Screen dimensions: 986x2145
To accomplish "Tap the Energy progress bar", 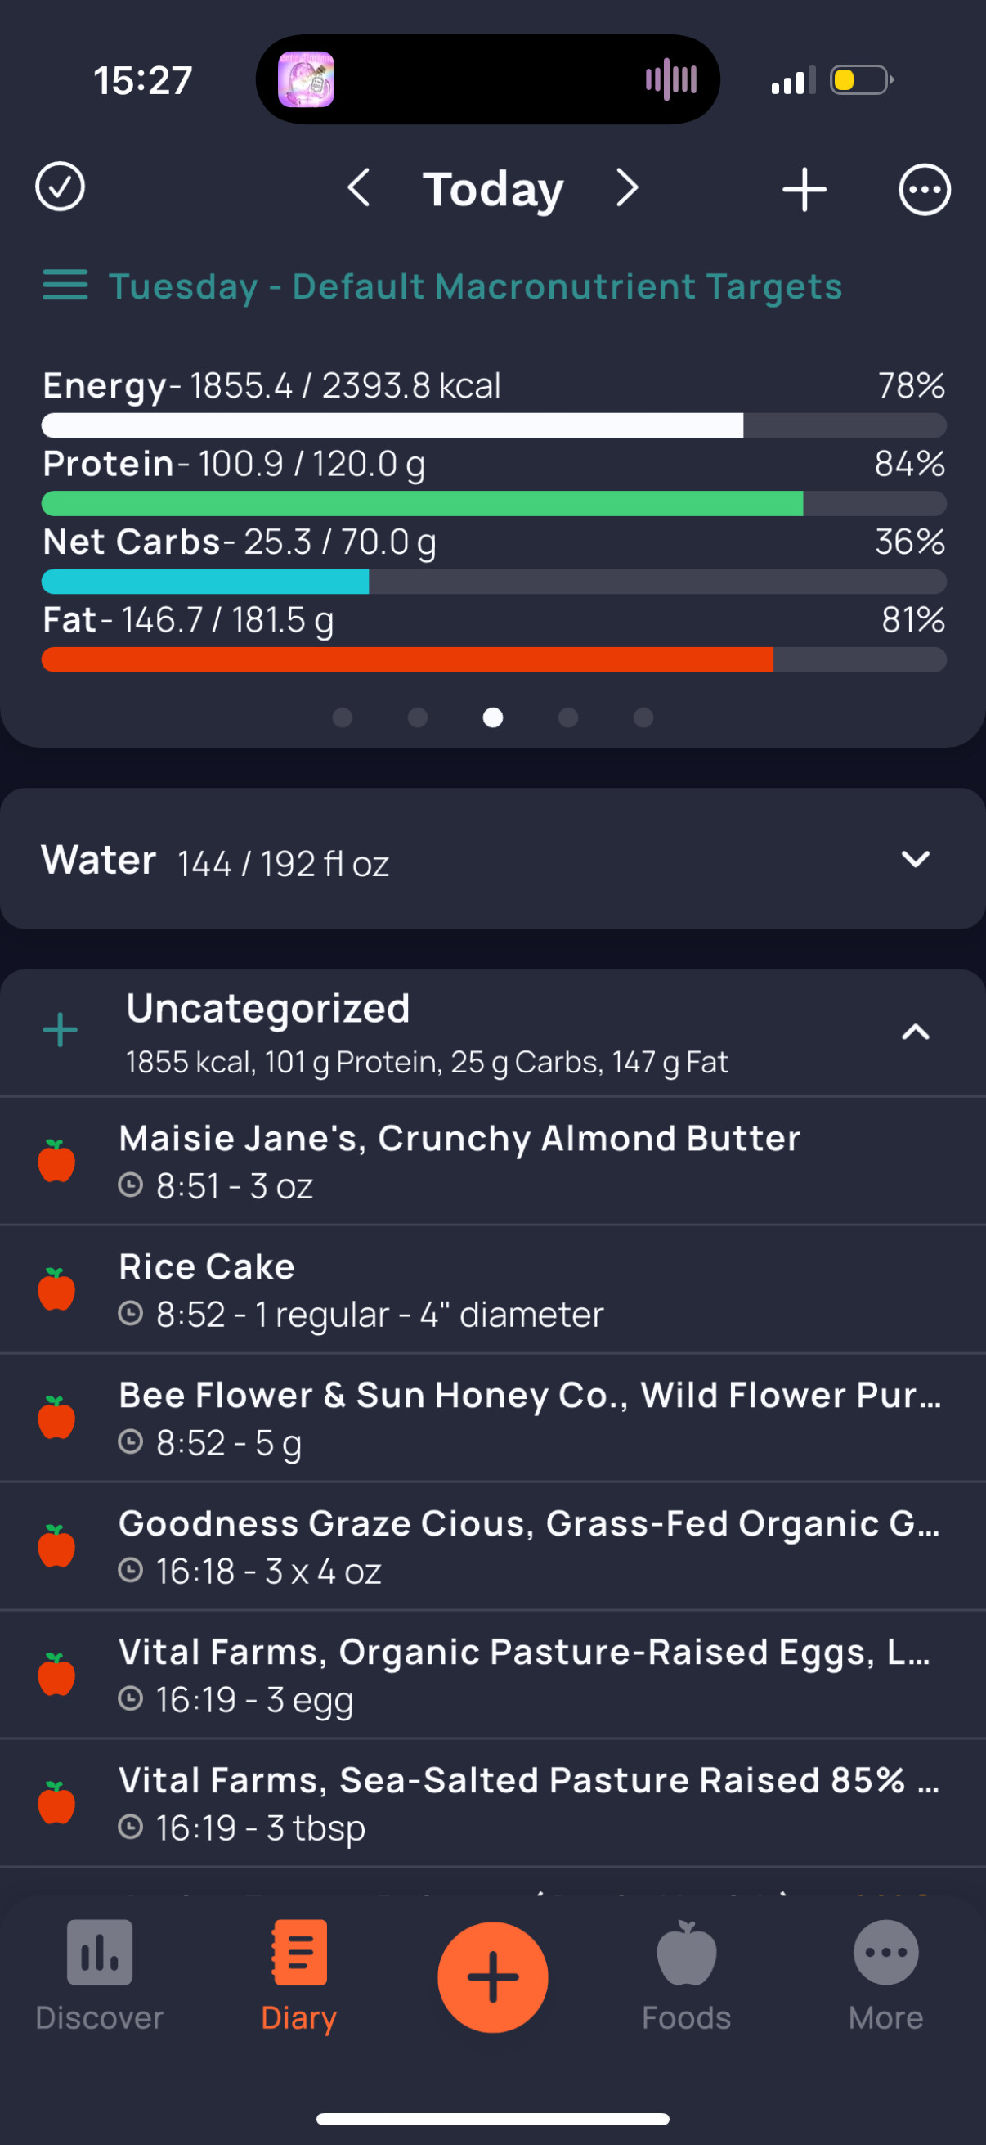I will (x=492, y=425).
